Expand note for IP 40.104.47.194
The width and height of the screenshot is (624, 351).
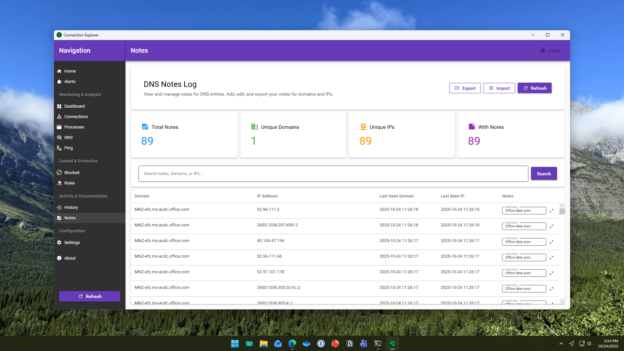(551, 242)
